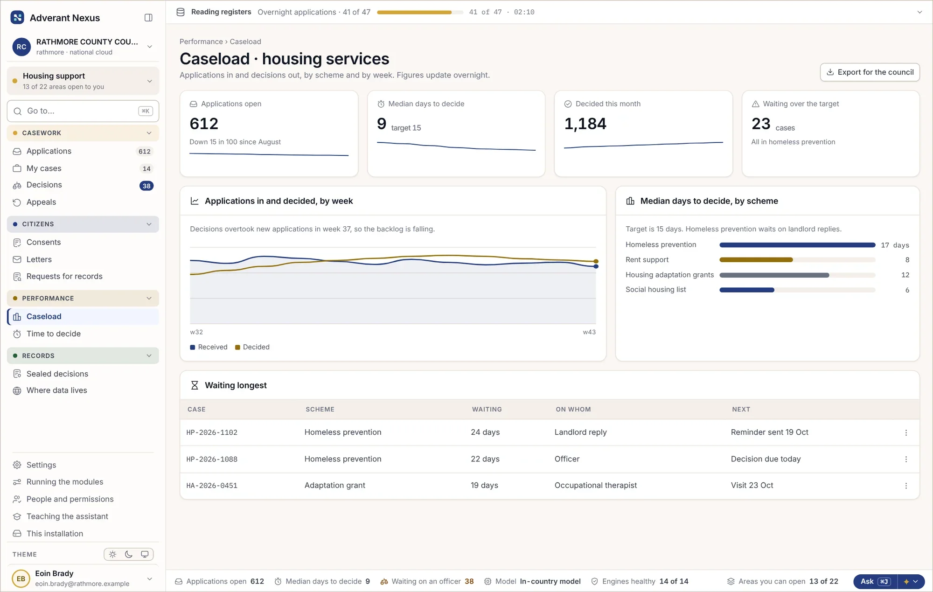Viewport: 933px width, 592px height.
Task: Click the overnight applications progress bar
Action: (420, 12)
